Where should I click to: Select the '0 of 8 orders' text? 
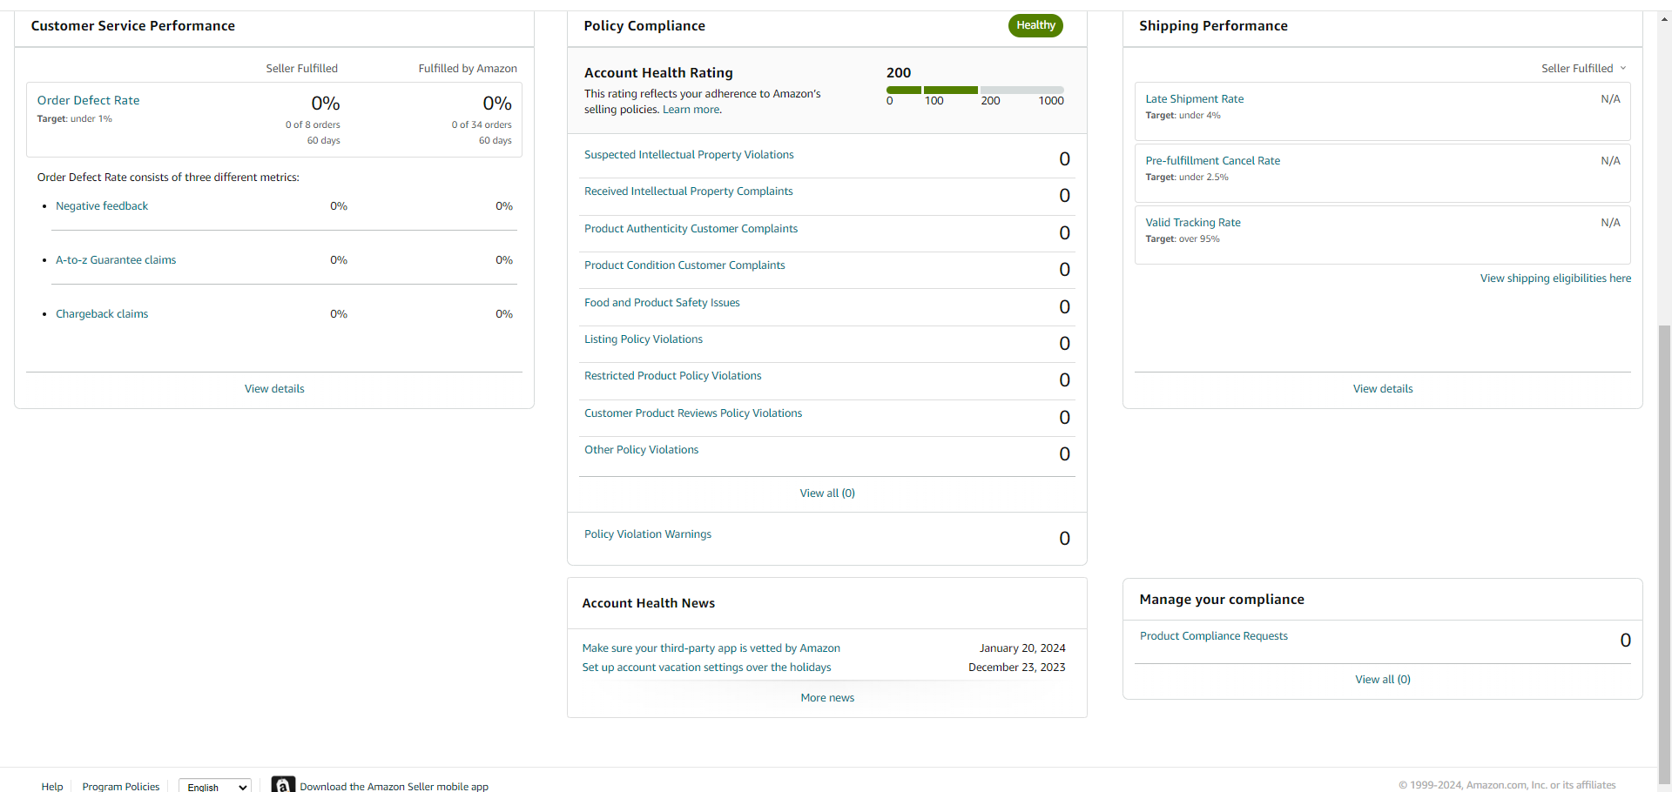(x=313, y=125)
